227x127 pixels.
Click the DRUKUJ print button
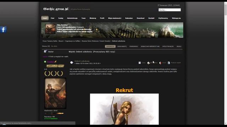[179, 46]
